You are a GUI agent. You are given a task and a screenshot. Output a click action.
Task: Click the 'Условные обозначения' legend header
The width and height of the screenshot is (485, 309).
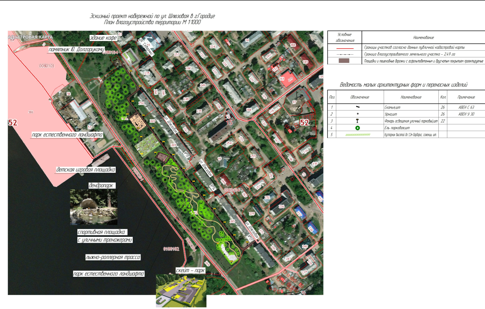(x=344, y=37)
